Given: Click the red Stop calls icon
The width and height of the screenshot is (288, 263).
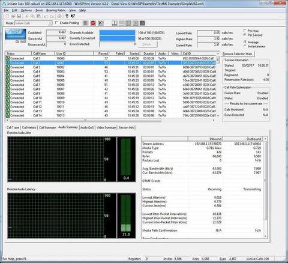Looking at the screenshot, I should point(93,23).
